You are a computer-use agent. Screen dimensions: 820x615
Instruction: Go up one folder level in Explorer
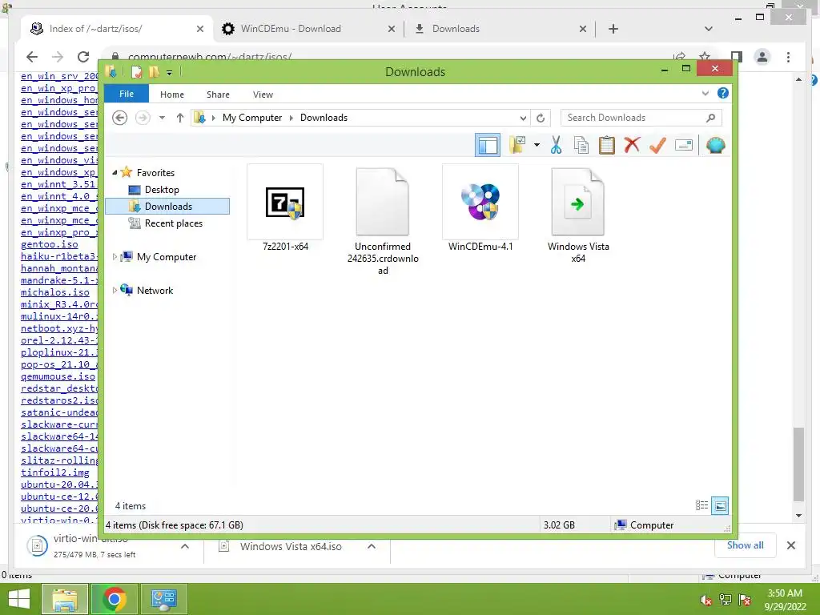(180, 118)
